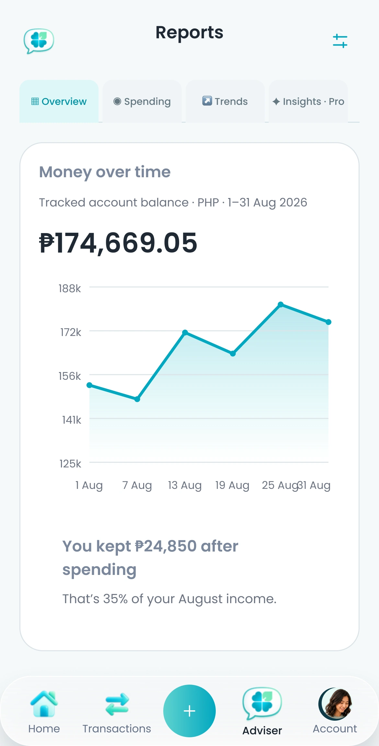Open Adviser clover chat icon
This screenshot has height=746, width=379.
pyautogui.click(x=262, y=703)
